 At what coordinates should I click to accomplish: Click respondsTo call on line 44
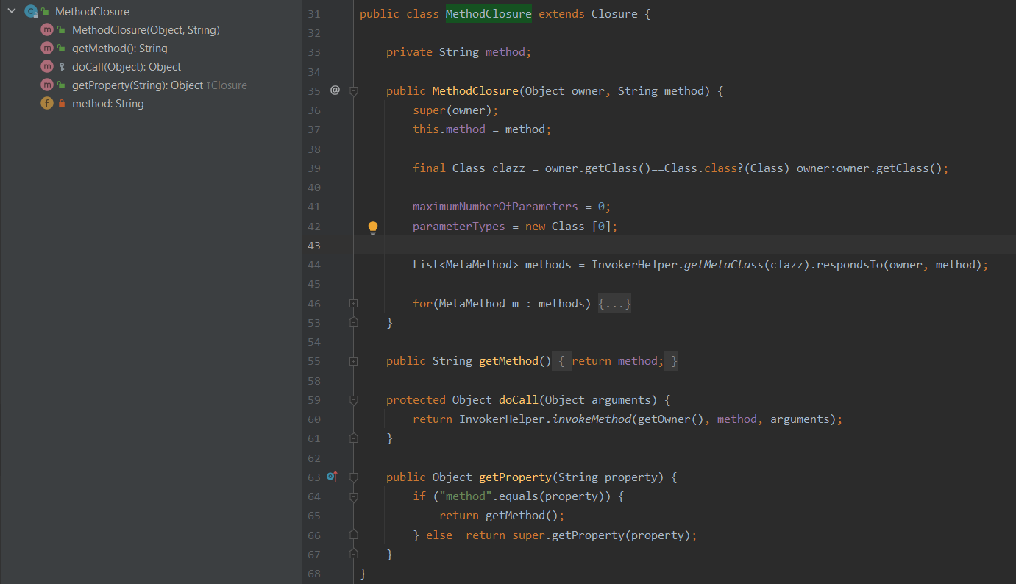coord(847,265)
